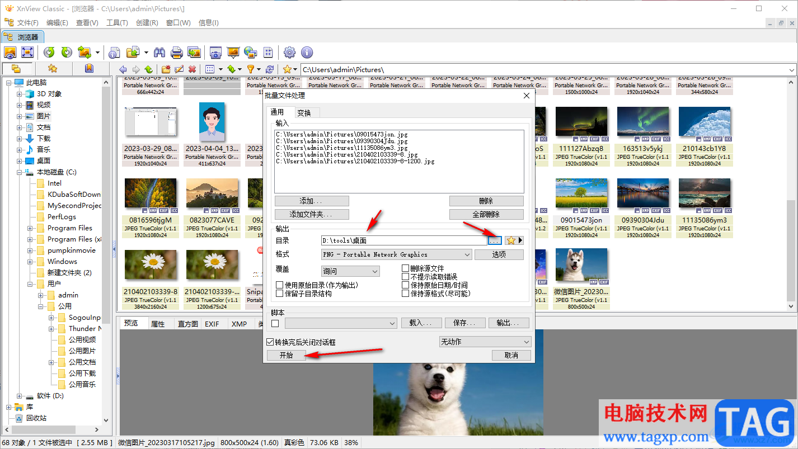Open the 编辑(E) menu

[57, 23]
